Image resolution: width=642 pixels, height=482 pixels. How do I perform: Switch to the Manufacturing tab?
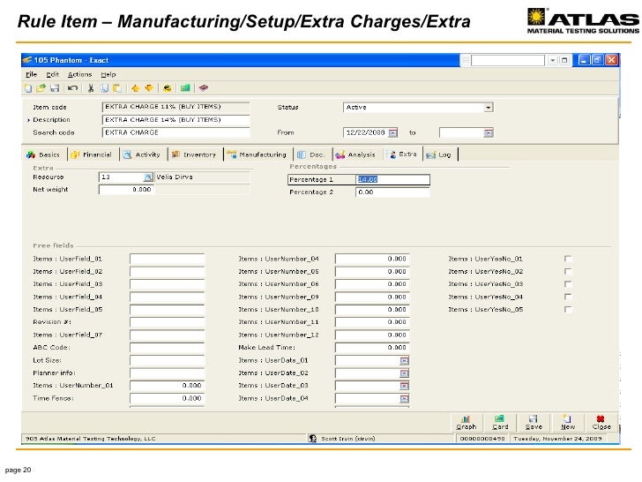[x=258, y=154]
